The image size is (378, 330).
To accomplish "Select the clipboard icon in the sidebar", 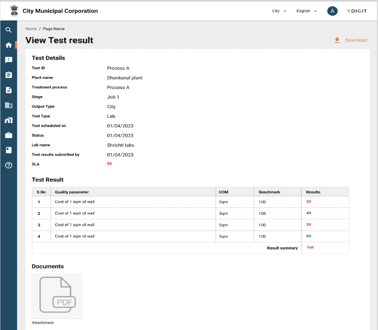I will [x=8, y=75].
